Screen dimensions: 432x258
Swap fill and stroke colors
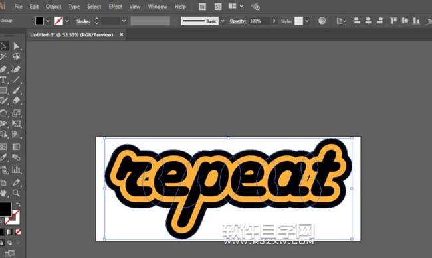[18, 204]
